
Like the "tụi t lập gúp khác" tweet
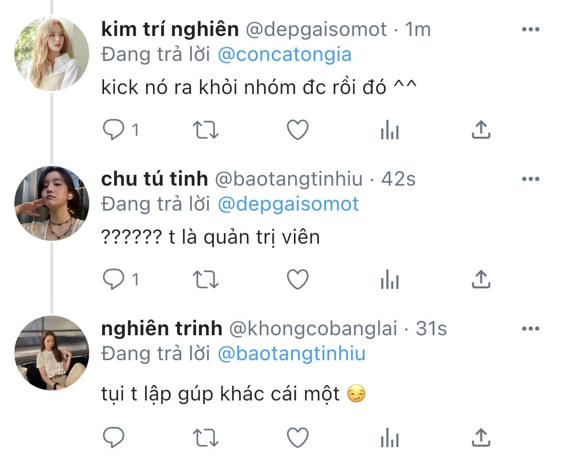[x=297, y=437]
